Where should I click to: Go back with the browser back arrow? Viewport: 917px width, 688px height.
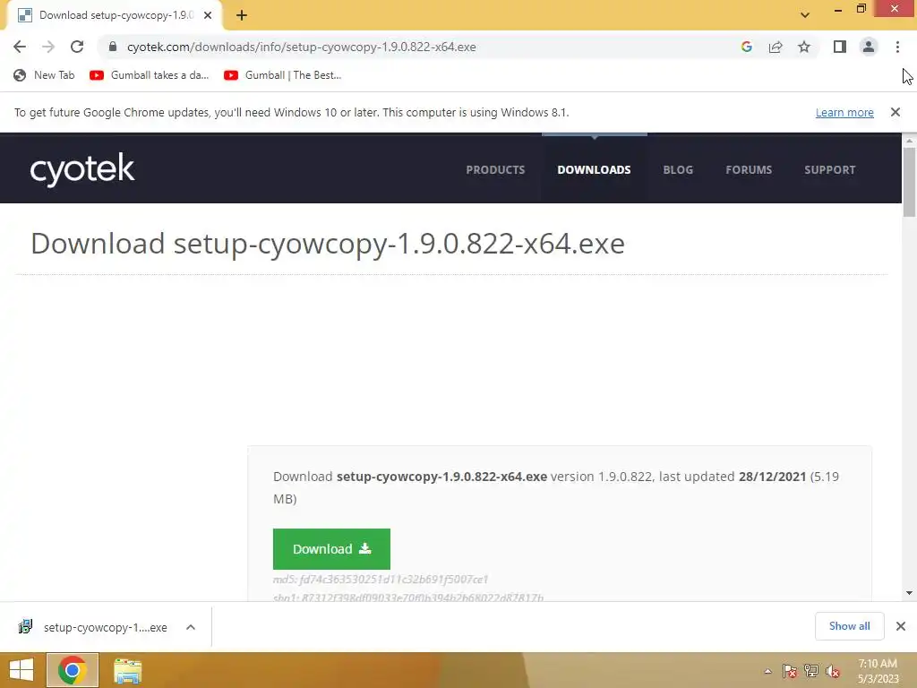point(20,47)
